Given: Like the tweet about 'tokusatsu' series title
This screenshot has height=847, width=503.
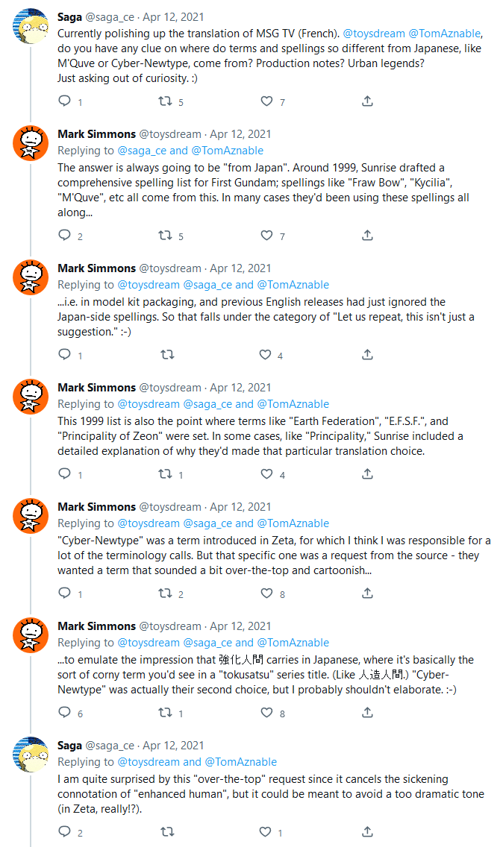Looking at the screenshot, I should click(x=266, y=713).
